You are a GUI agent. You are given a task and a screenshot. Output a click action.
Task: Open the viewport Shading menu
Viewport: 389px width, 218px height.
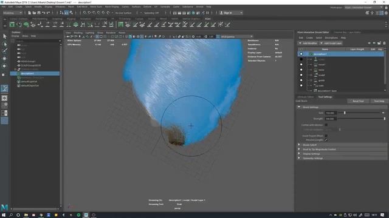pyautogui.click(x=78, y=33)
